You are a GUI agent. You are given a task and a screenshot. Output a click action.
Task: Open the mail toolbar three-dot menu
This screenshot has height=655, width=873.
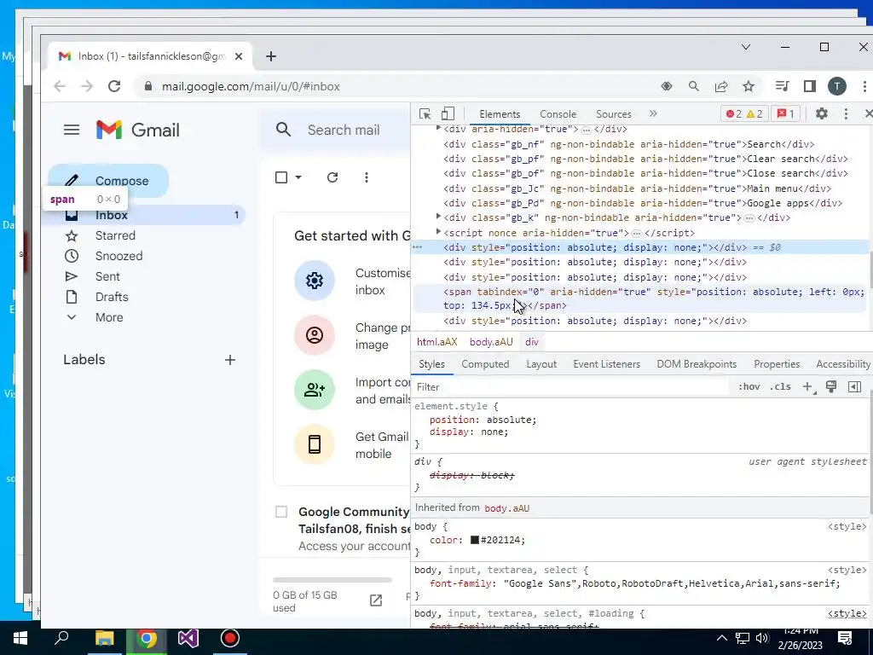pos(367,177)
